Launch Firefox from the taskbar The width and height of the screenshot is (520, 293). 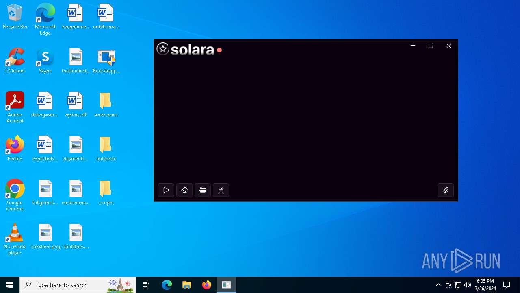pos(207,285)
